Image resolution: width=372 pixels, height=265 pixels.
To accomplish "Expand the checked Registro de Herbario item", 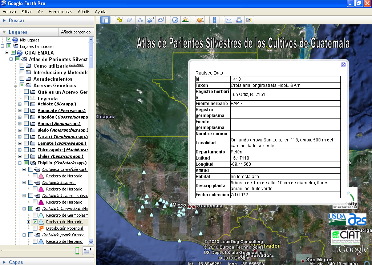I will (28, 222).
